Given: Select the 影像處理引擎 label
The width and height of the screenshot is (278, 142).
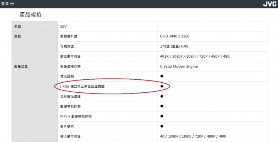Looking at the screenshot, I should 71,67.
